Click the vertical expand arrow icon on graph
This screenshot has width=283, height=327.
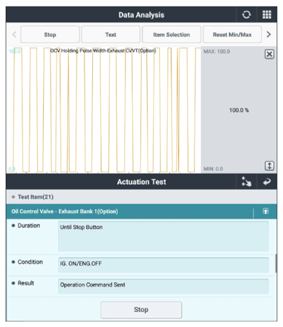pyautogui.click(x=269, y=166)
